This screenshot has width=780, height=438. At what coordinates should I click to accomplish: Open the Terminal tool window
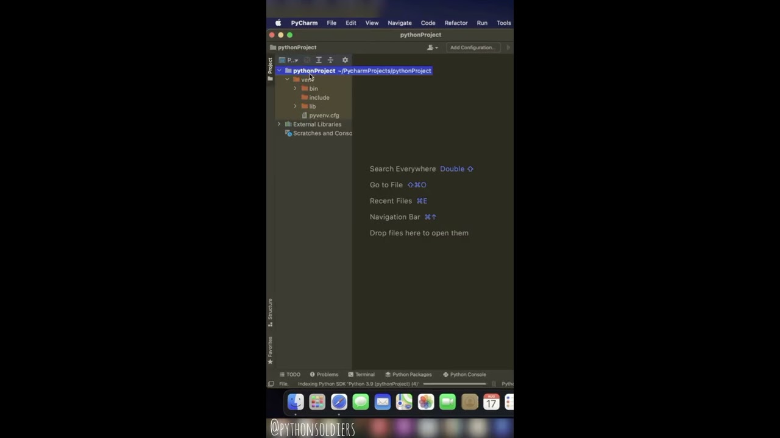click(x=361, y=375)
